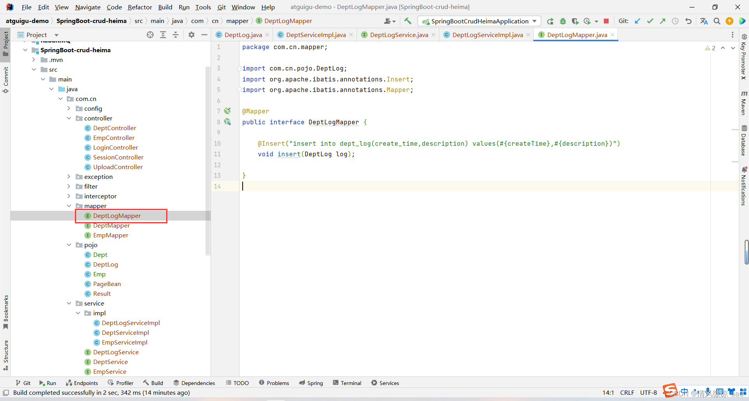Select DeptLogService interface in the tree
The width and height of the screenshot is (749, 401).
click(x=116, y=352)
